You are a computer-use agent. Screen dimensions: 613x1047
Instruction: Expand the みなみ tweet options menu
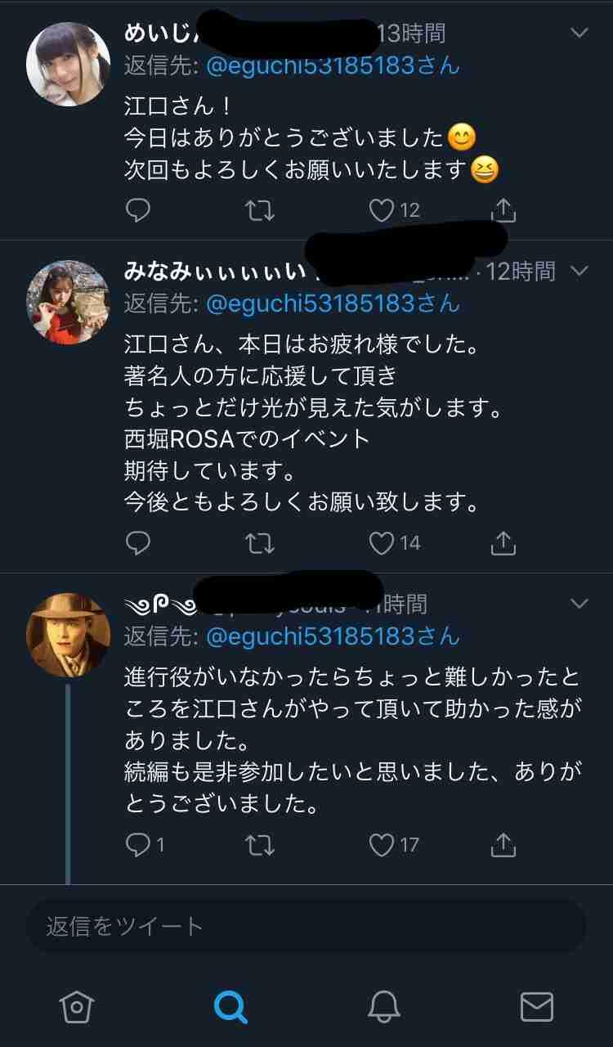point(579,271)
